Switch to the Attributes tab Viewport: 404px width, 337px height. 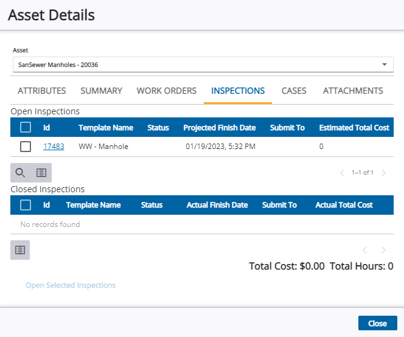(42, 91)
